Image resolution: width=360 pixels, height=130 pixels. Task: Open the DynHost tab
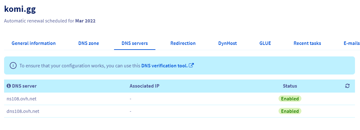[227, 43]
